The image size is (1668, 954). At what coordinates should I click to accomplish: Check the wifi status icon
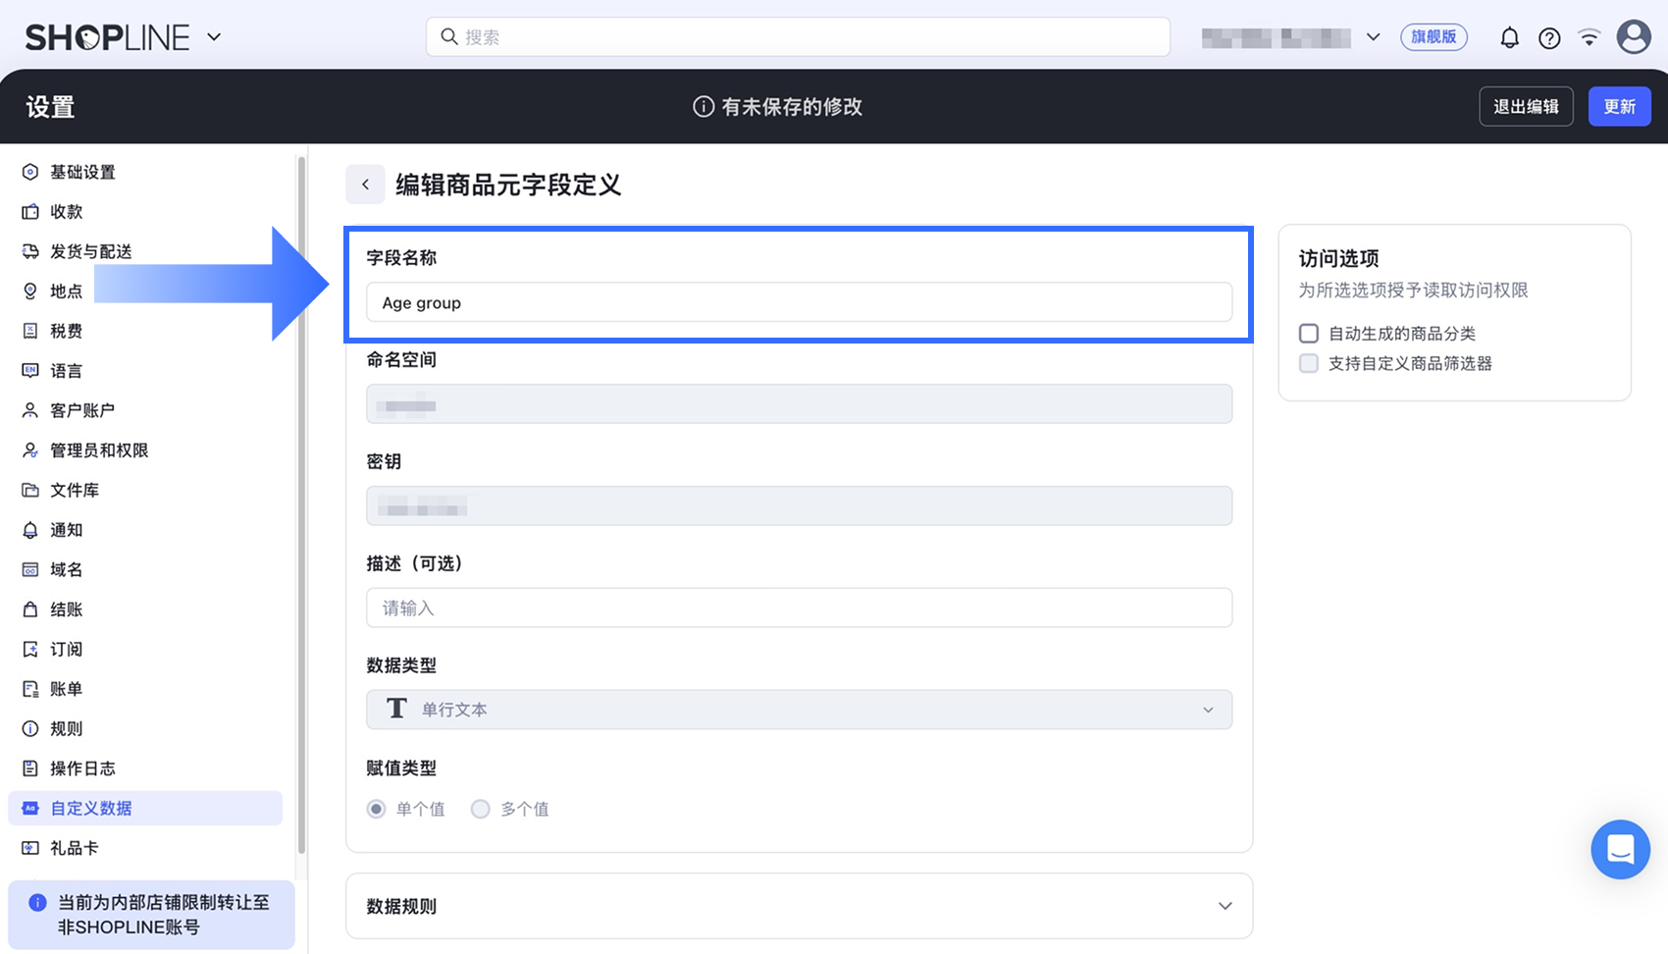click(x=1590, y=38)
